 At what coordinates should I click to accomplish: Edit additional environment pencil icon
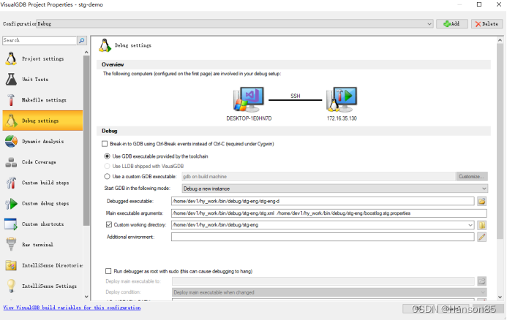[482, 237]
